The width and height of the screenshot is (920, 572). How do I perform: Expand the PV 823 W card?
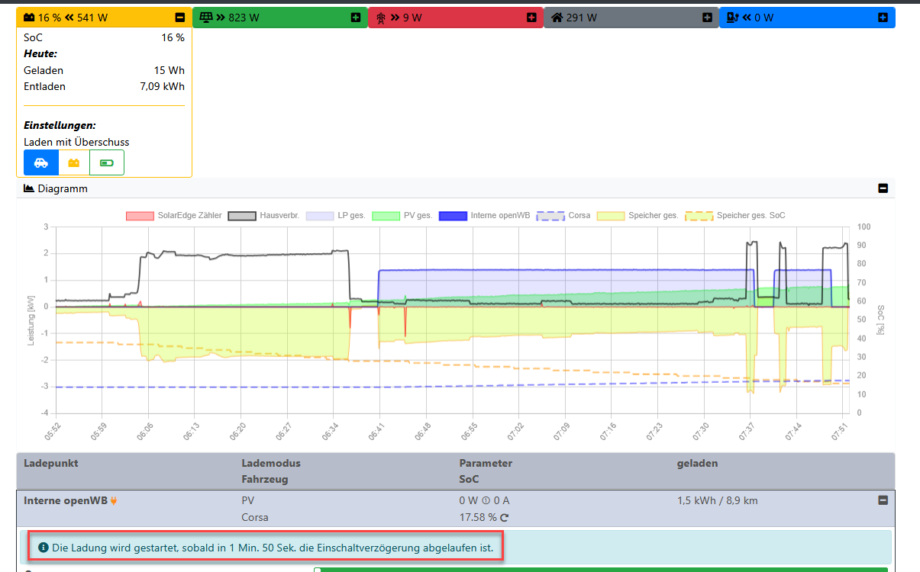point(356,18)
